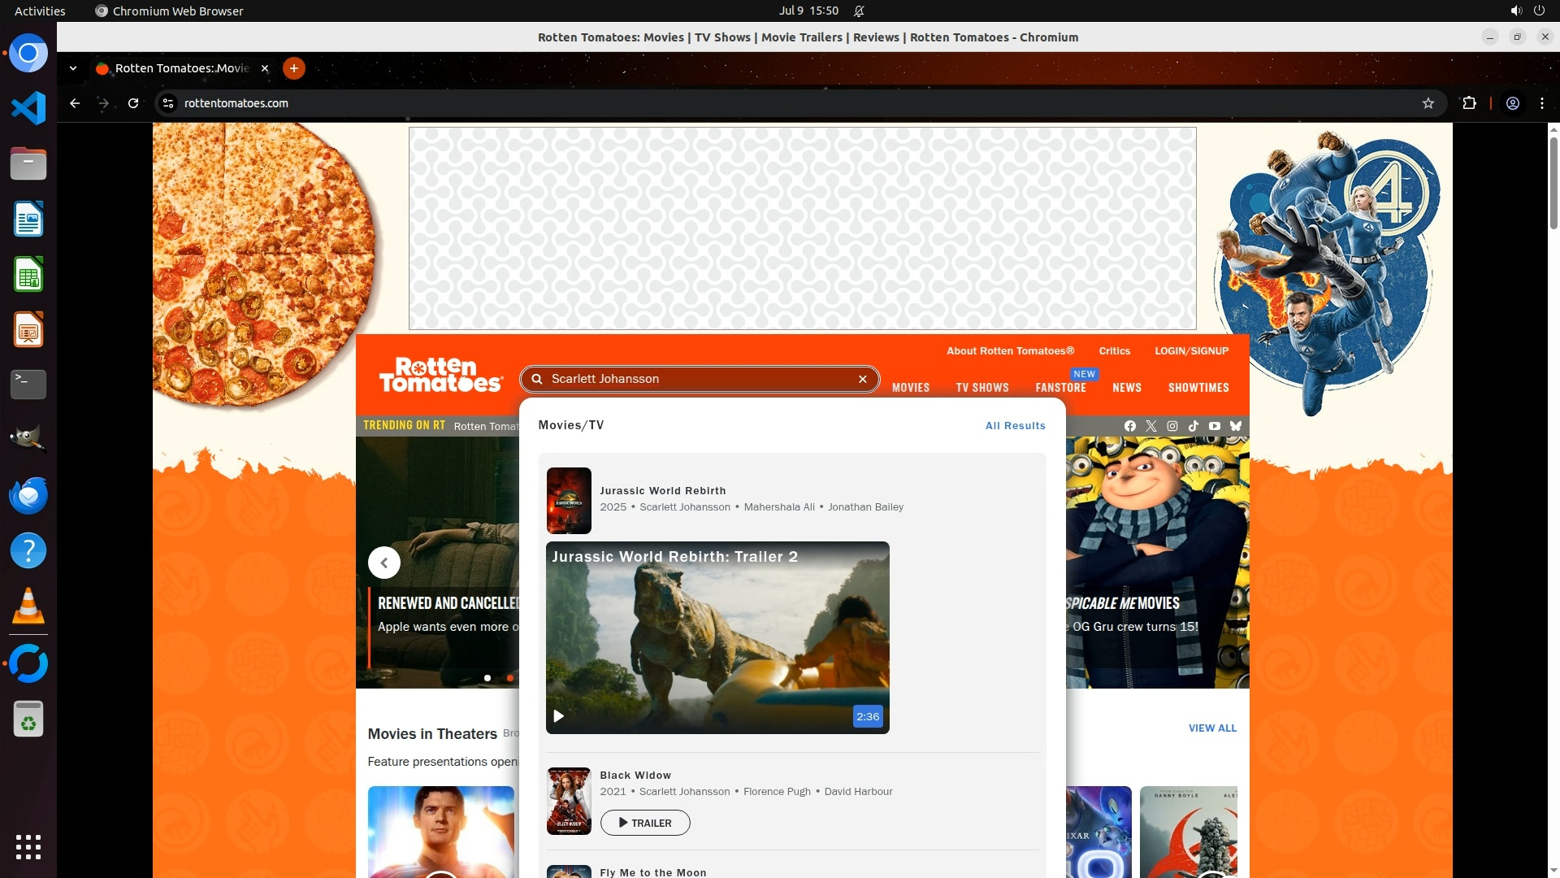Open the browser extensions icon
Viewport: 1560px width, 878px height.
tap(1469, 103)
